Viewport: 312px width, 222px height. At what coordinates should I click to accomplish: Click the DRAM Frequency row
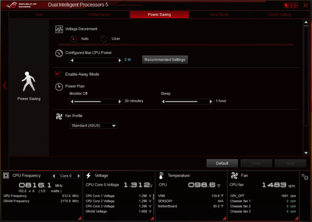click(x=41, y=201)
